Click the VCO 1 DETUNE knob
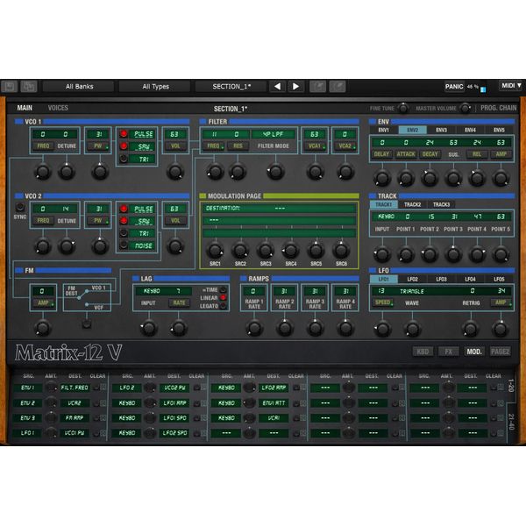526x526 pixels. (67, 172)
